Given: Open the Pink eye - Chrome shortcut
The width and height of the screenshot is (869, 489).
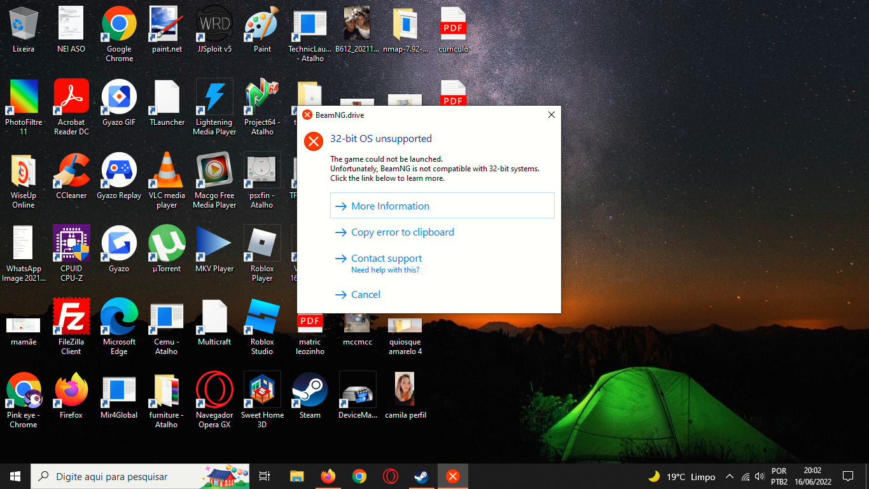Looking at the screenshot, I should [24, 390].
